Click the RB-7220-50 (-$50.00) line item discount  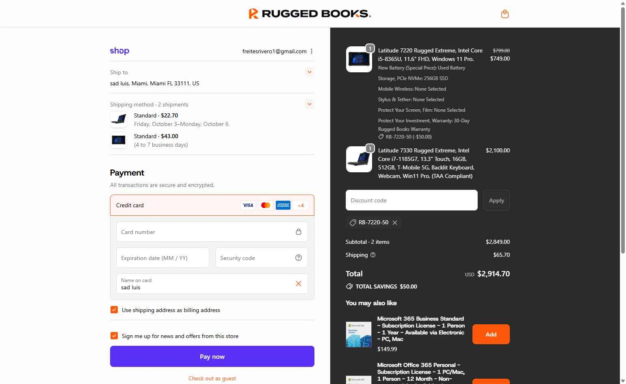tap(405, 137)
